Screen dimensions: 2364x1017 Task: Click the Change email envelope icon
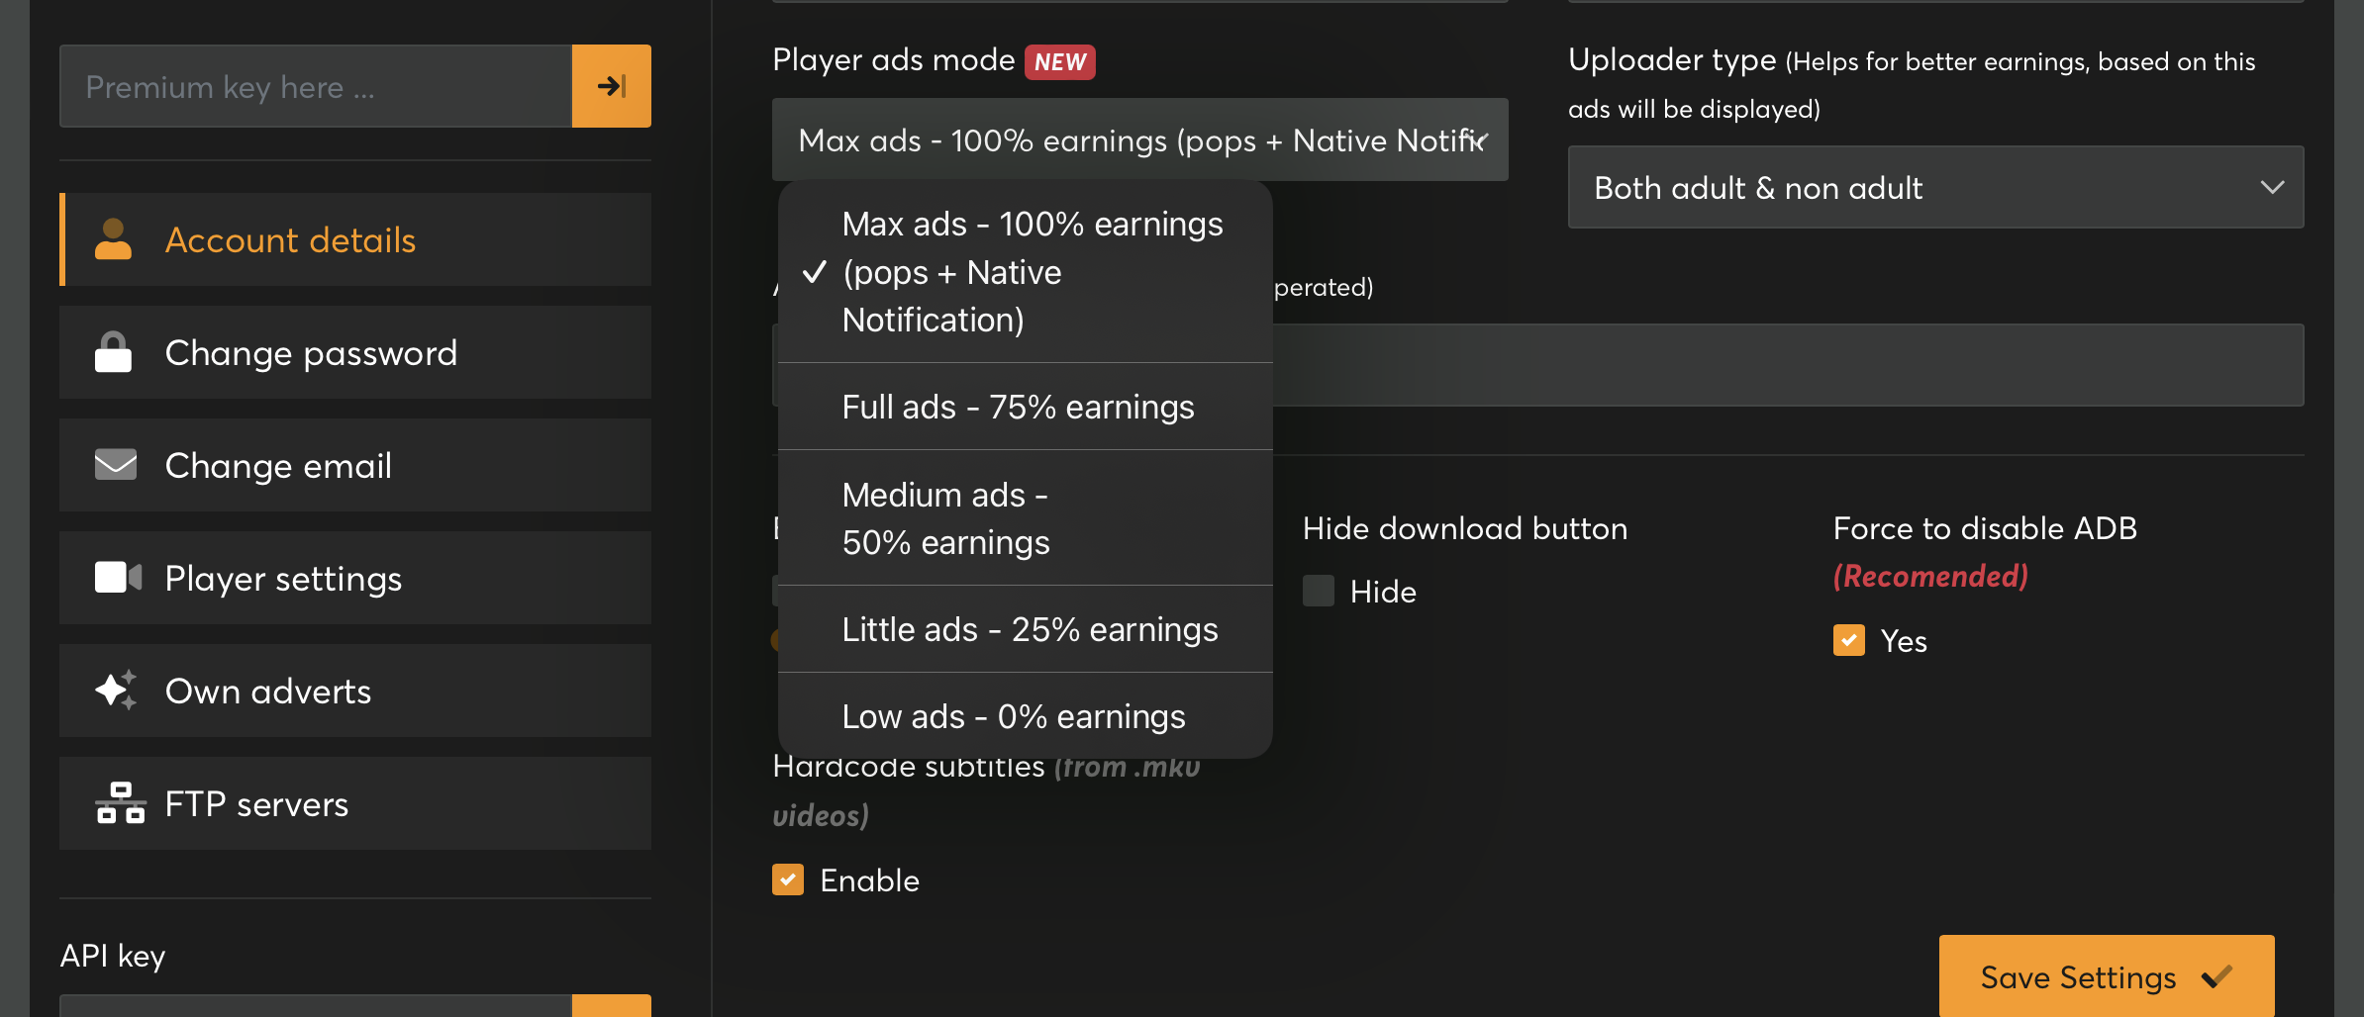[116, 464]
